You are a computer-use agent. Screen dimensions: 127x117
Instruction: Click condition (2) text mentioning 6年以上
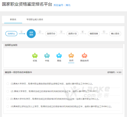coord(55,91)
